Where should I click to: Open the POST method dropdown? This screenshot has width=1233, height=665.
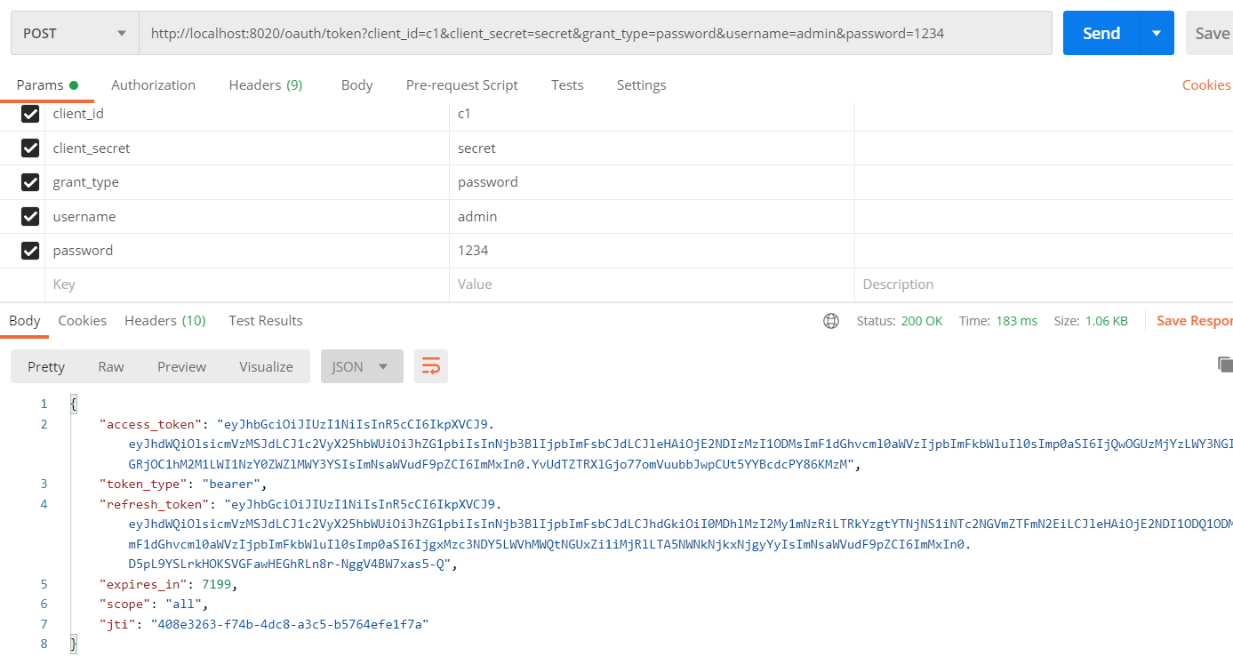click(74, 32)
